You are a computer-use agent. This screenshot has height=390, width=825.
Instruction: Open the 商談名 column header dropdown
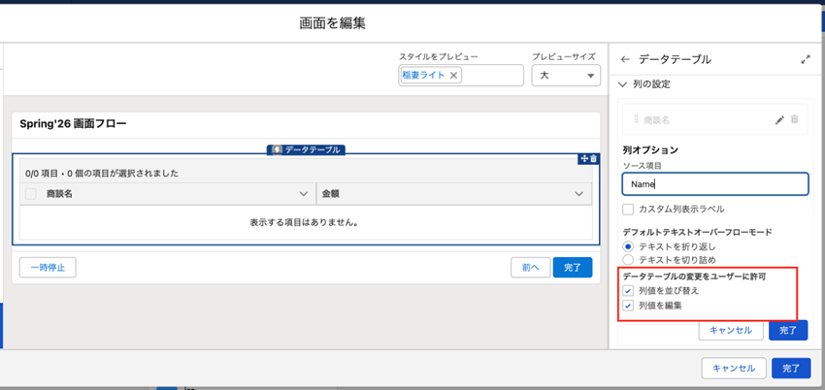(x=303, y=194)
